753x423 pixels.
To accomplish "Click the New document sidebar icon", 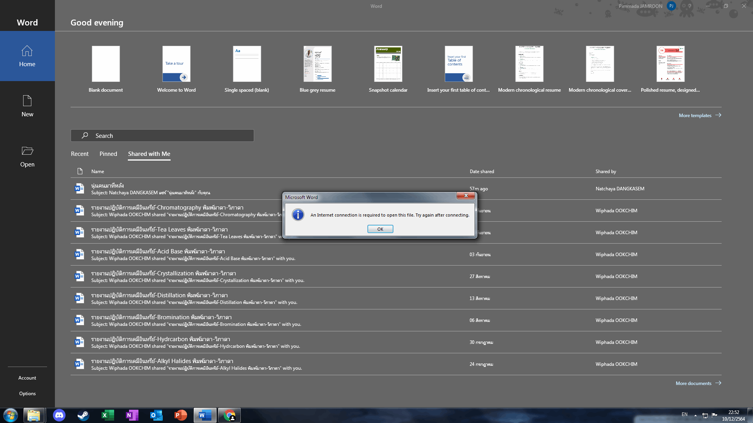I will click(27, 106).
